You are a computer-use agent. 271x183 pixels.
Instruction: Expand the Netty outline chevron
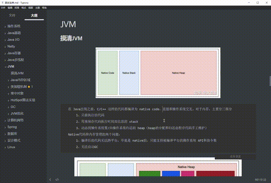(x=5, y=47)
